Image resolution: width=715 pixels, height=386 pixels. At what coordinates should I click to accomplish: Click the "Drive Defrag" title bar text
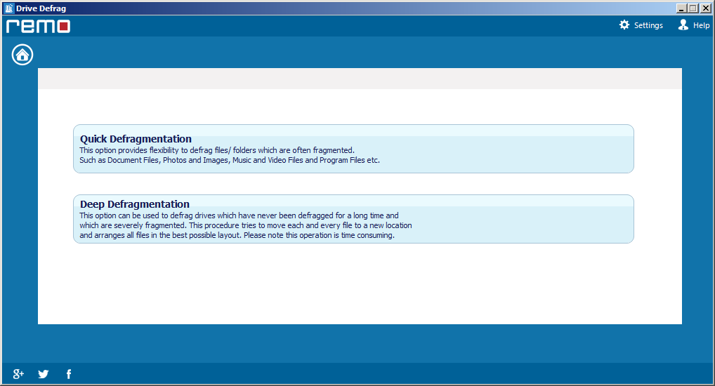coord(41,8)
